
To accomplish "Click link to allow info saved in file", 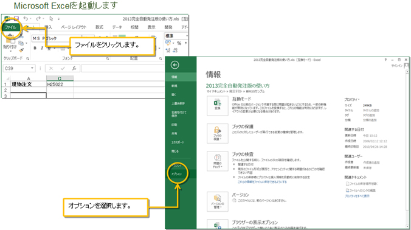I will (x=262, y=182).
